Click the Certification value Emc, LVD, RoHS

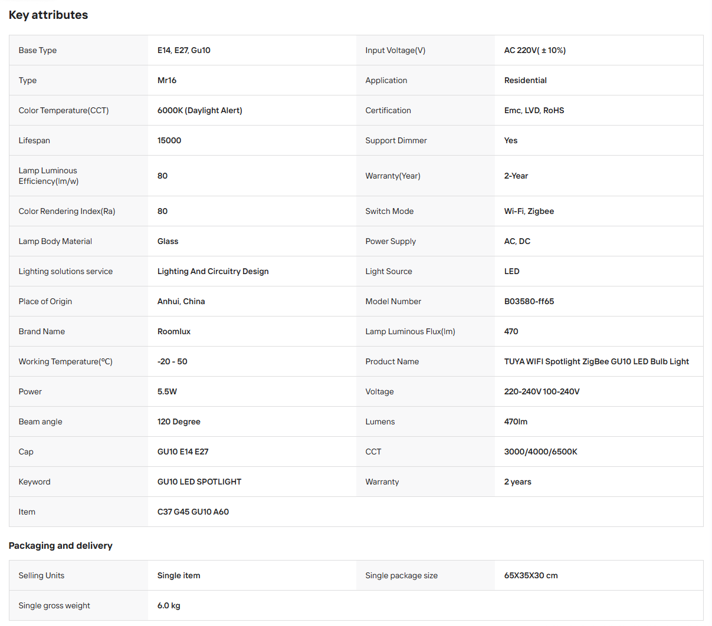point(534,110)
